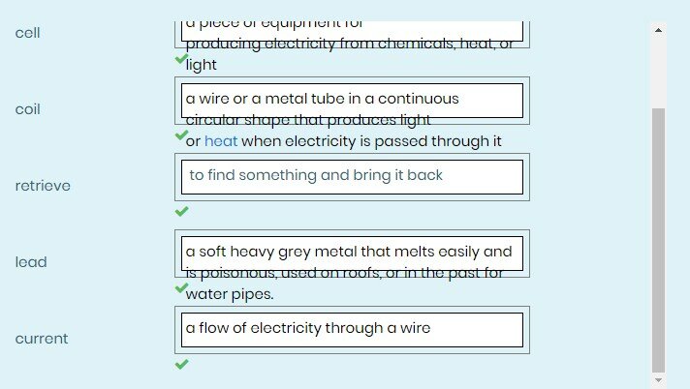Click into the coil definition text box
Viewport: 690px width, 389px height.
point(354,100)
